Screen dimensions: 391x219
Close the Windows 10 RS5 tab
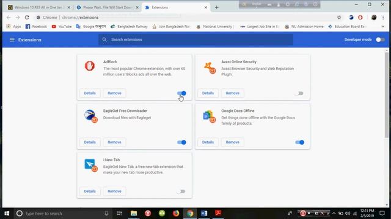point(69,7)
